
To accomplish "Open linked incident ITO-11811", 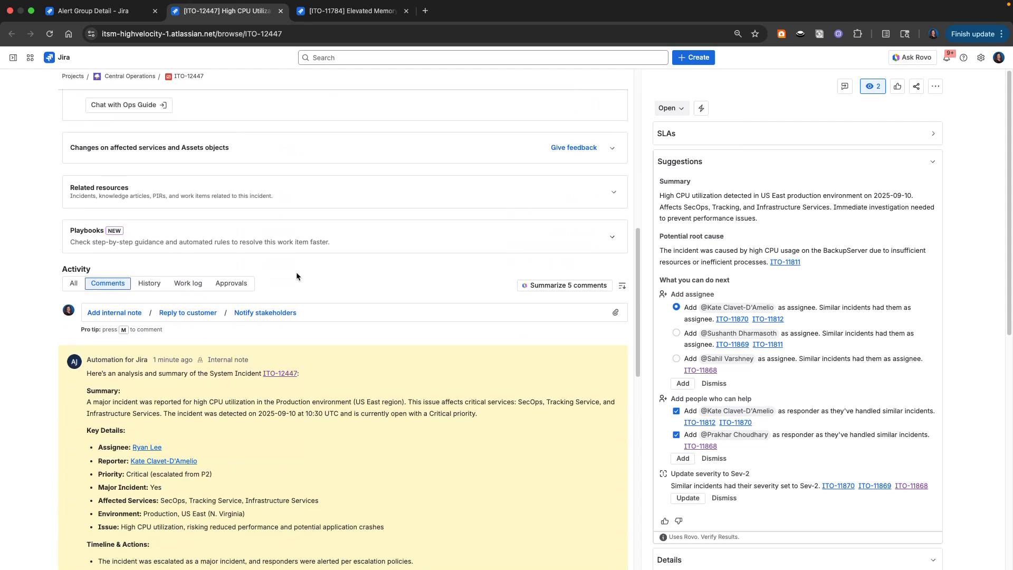I will [x=785, y=262].
